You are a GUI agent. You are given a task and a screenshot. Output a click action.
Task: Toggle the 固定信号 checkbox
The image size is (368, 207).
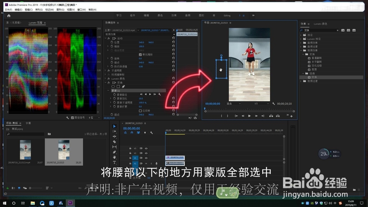click(72, 117)
